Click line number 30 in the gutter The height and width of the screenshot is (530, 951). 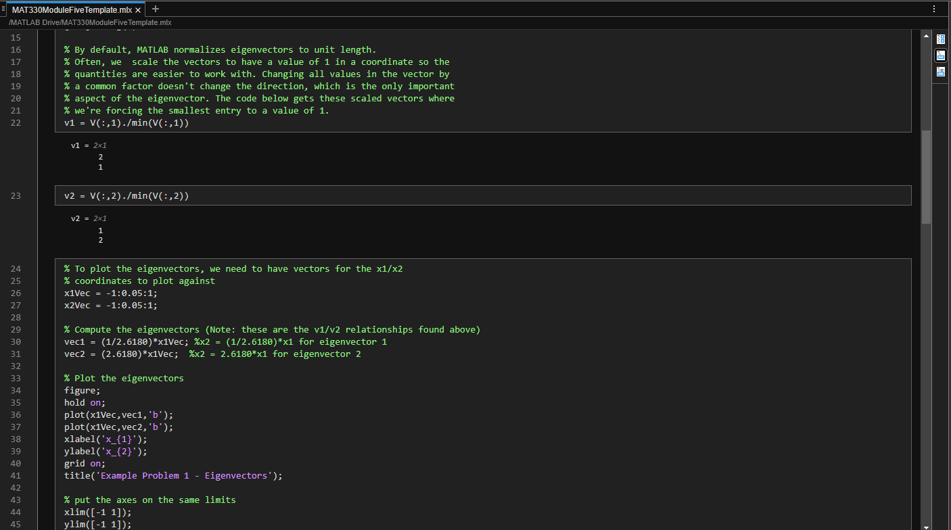(16, 342)
